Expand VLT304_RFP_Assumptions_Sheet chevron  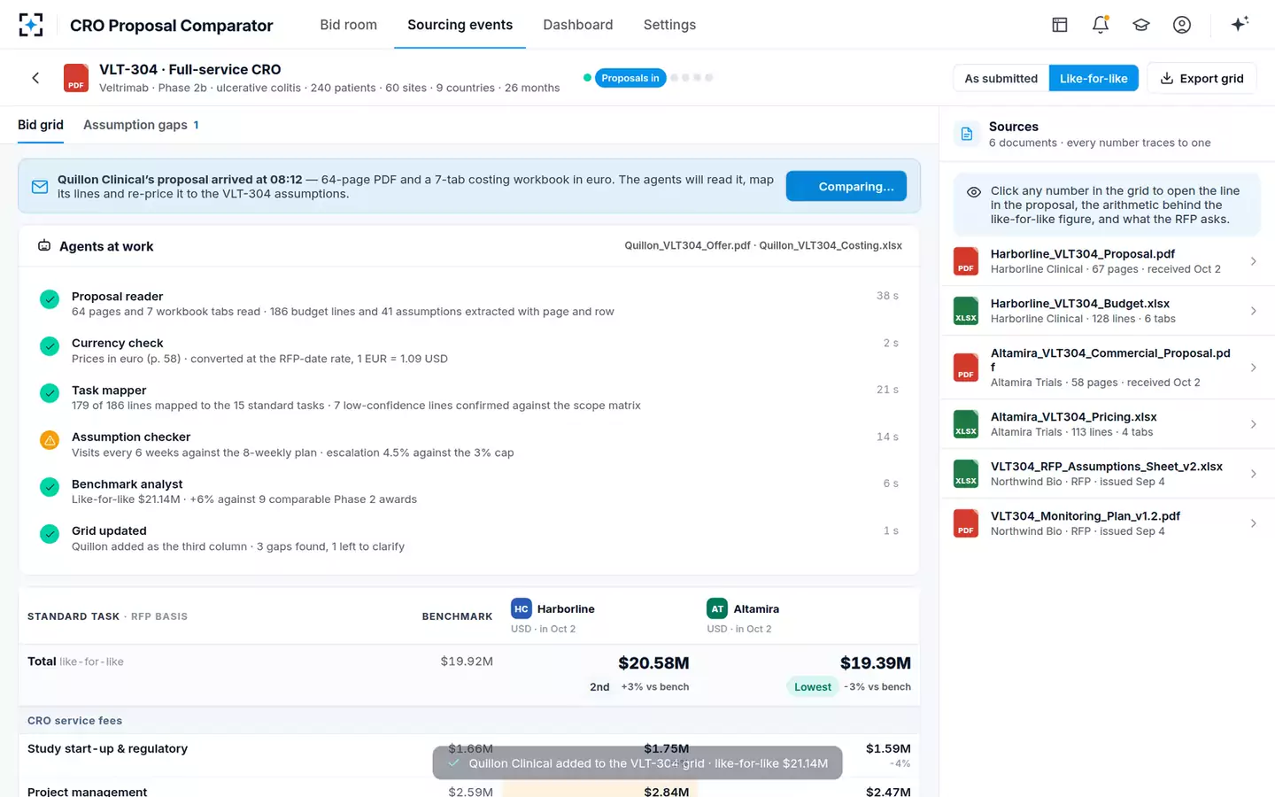(1253, 474)
